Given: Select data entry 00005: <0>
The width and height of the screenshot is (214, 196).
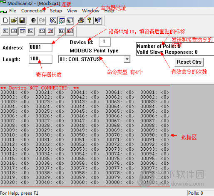Looking at the screenshot, I should (15, 111).
